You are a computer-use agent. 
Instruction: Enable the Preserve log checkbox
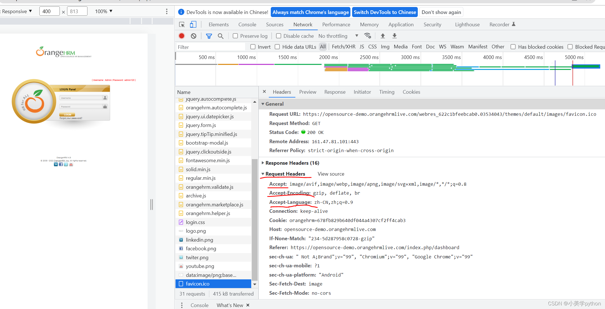pos(235,36)
